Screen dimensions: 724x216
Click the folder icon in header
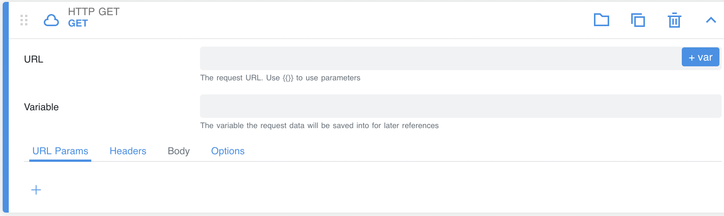pyautogui.click(x=601, y=20)
